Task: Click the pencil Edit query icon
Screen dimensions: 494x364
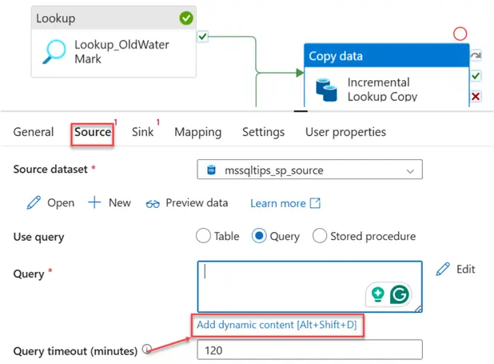Action: pyautogui.click(x=443, y=270)
